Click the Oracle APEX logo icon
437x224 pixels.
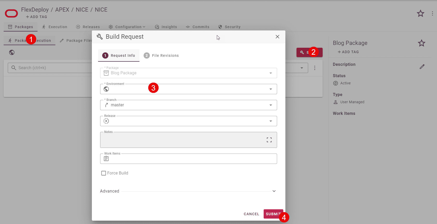pos(11,13)
